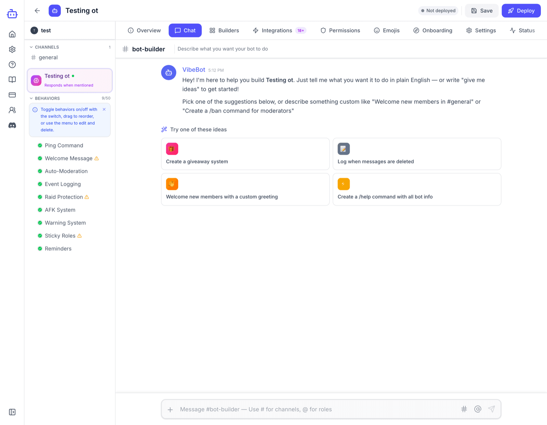The image size is (547, 425).
Task: Toggle Ping Command status dot
Action: pyautogui.click(x=40, y=146)
